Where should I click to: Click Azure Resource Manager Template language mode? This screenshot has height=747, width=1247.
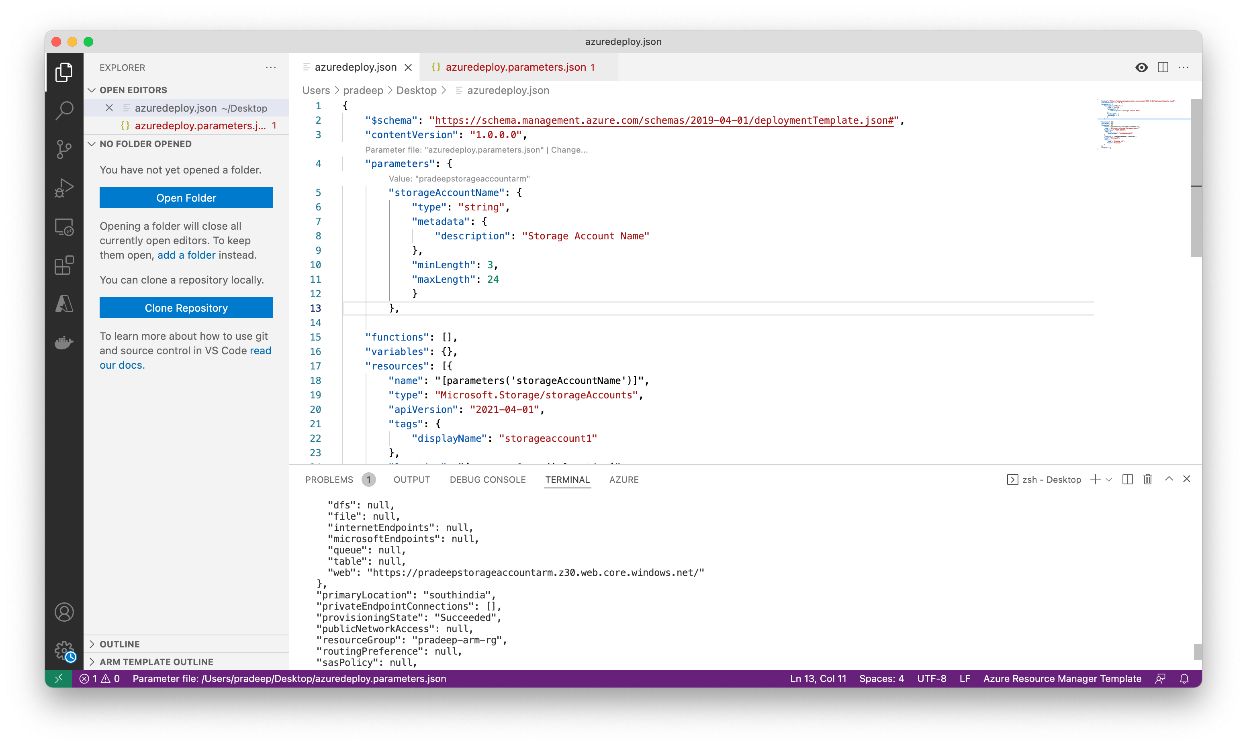(x=1062, y=679)
